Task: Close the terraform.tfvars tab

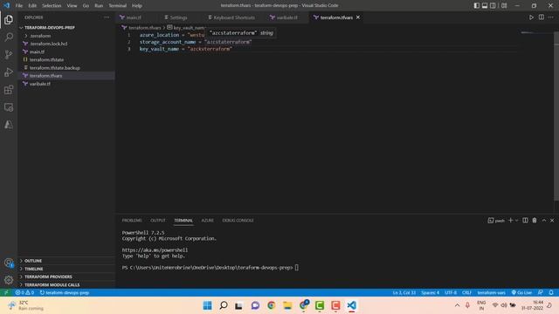Action: point(358,17)
